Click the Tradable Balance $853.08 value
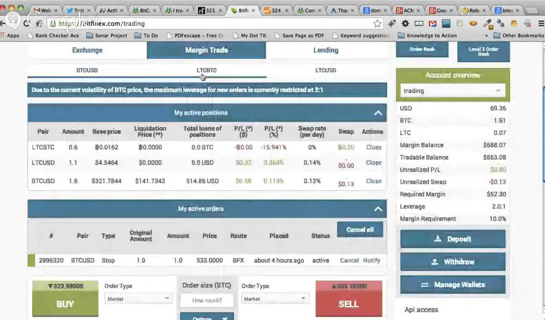545x320 pixels. point(494,157)
